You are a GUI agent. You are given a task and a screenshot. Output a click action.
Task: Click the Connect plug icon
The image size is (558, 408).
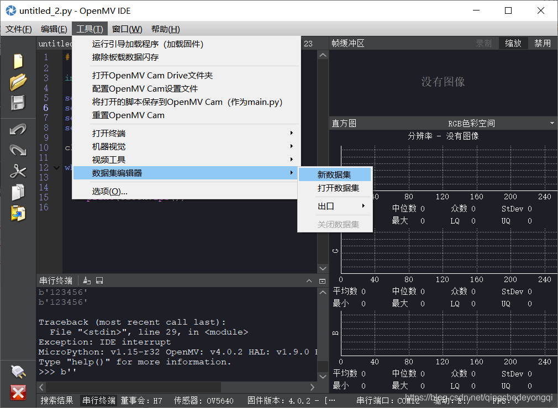tap(18, 372)
